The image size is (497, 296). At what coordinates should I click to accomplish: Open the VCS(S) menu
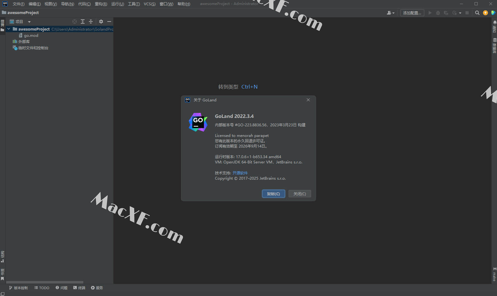pyautogui.click(x=149, y=4)
